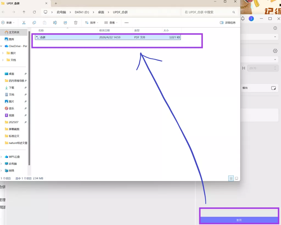
Task: Click 此电脑 in the address breadcrumb
Action: 61,12
